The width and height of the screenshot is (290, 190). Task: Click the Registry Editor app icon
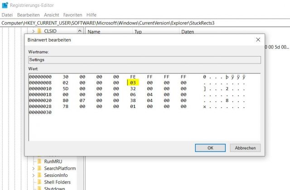tap(5, 5)
